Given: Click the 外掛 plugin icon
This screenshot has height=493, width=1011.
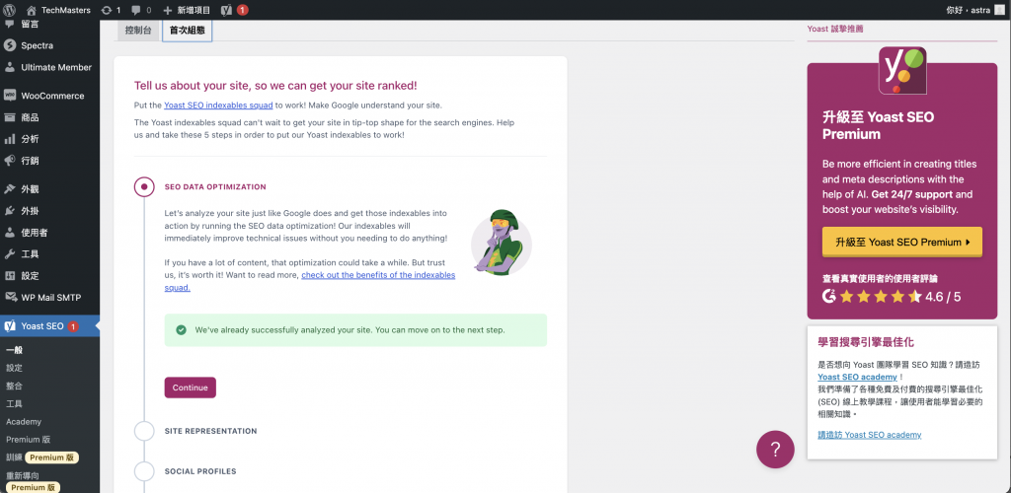Looking at the screenshot, I should click(10, 210).
